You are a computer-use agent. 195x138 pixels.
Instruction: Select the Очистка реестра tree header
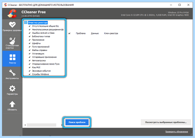(38, 23)
